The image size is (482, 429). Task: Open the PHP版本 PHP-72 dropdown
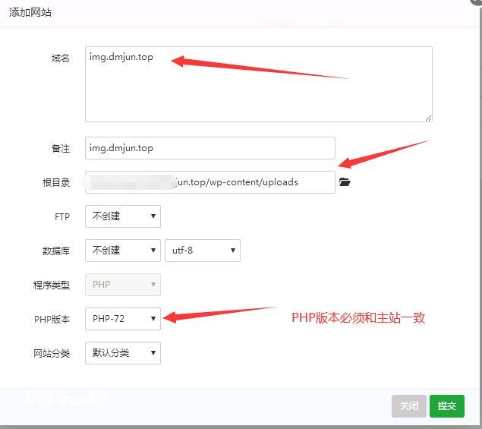[123, 319]
